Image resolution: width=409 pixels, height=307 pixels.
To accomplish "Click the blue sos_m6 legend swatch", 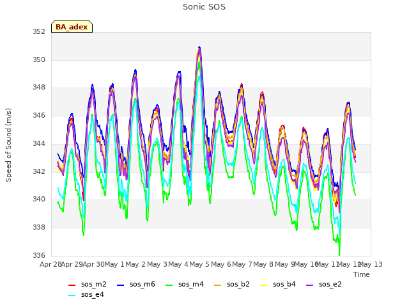I will 120,285.
